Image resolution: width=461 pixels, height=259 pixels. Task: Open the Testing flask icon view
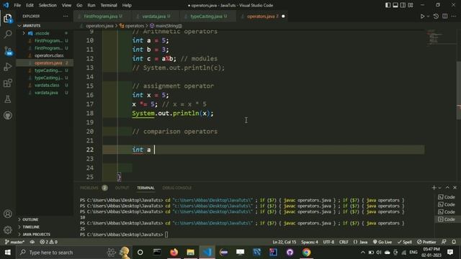(8, 99)
